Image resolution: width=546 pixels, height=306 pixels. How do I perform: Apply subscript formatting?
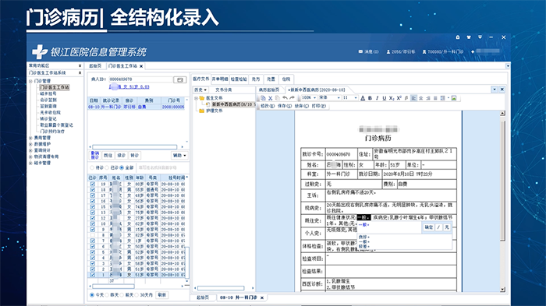point(392,98)
